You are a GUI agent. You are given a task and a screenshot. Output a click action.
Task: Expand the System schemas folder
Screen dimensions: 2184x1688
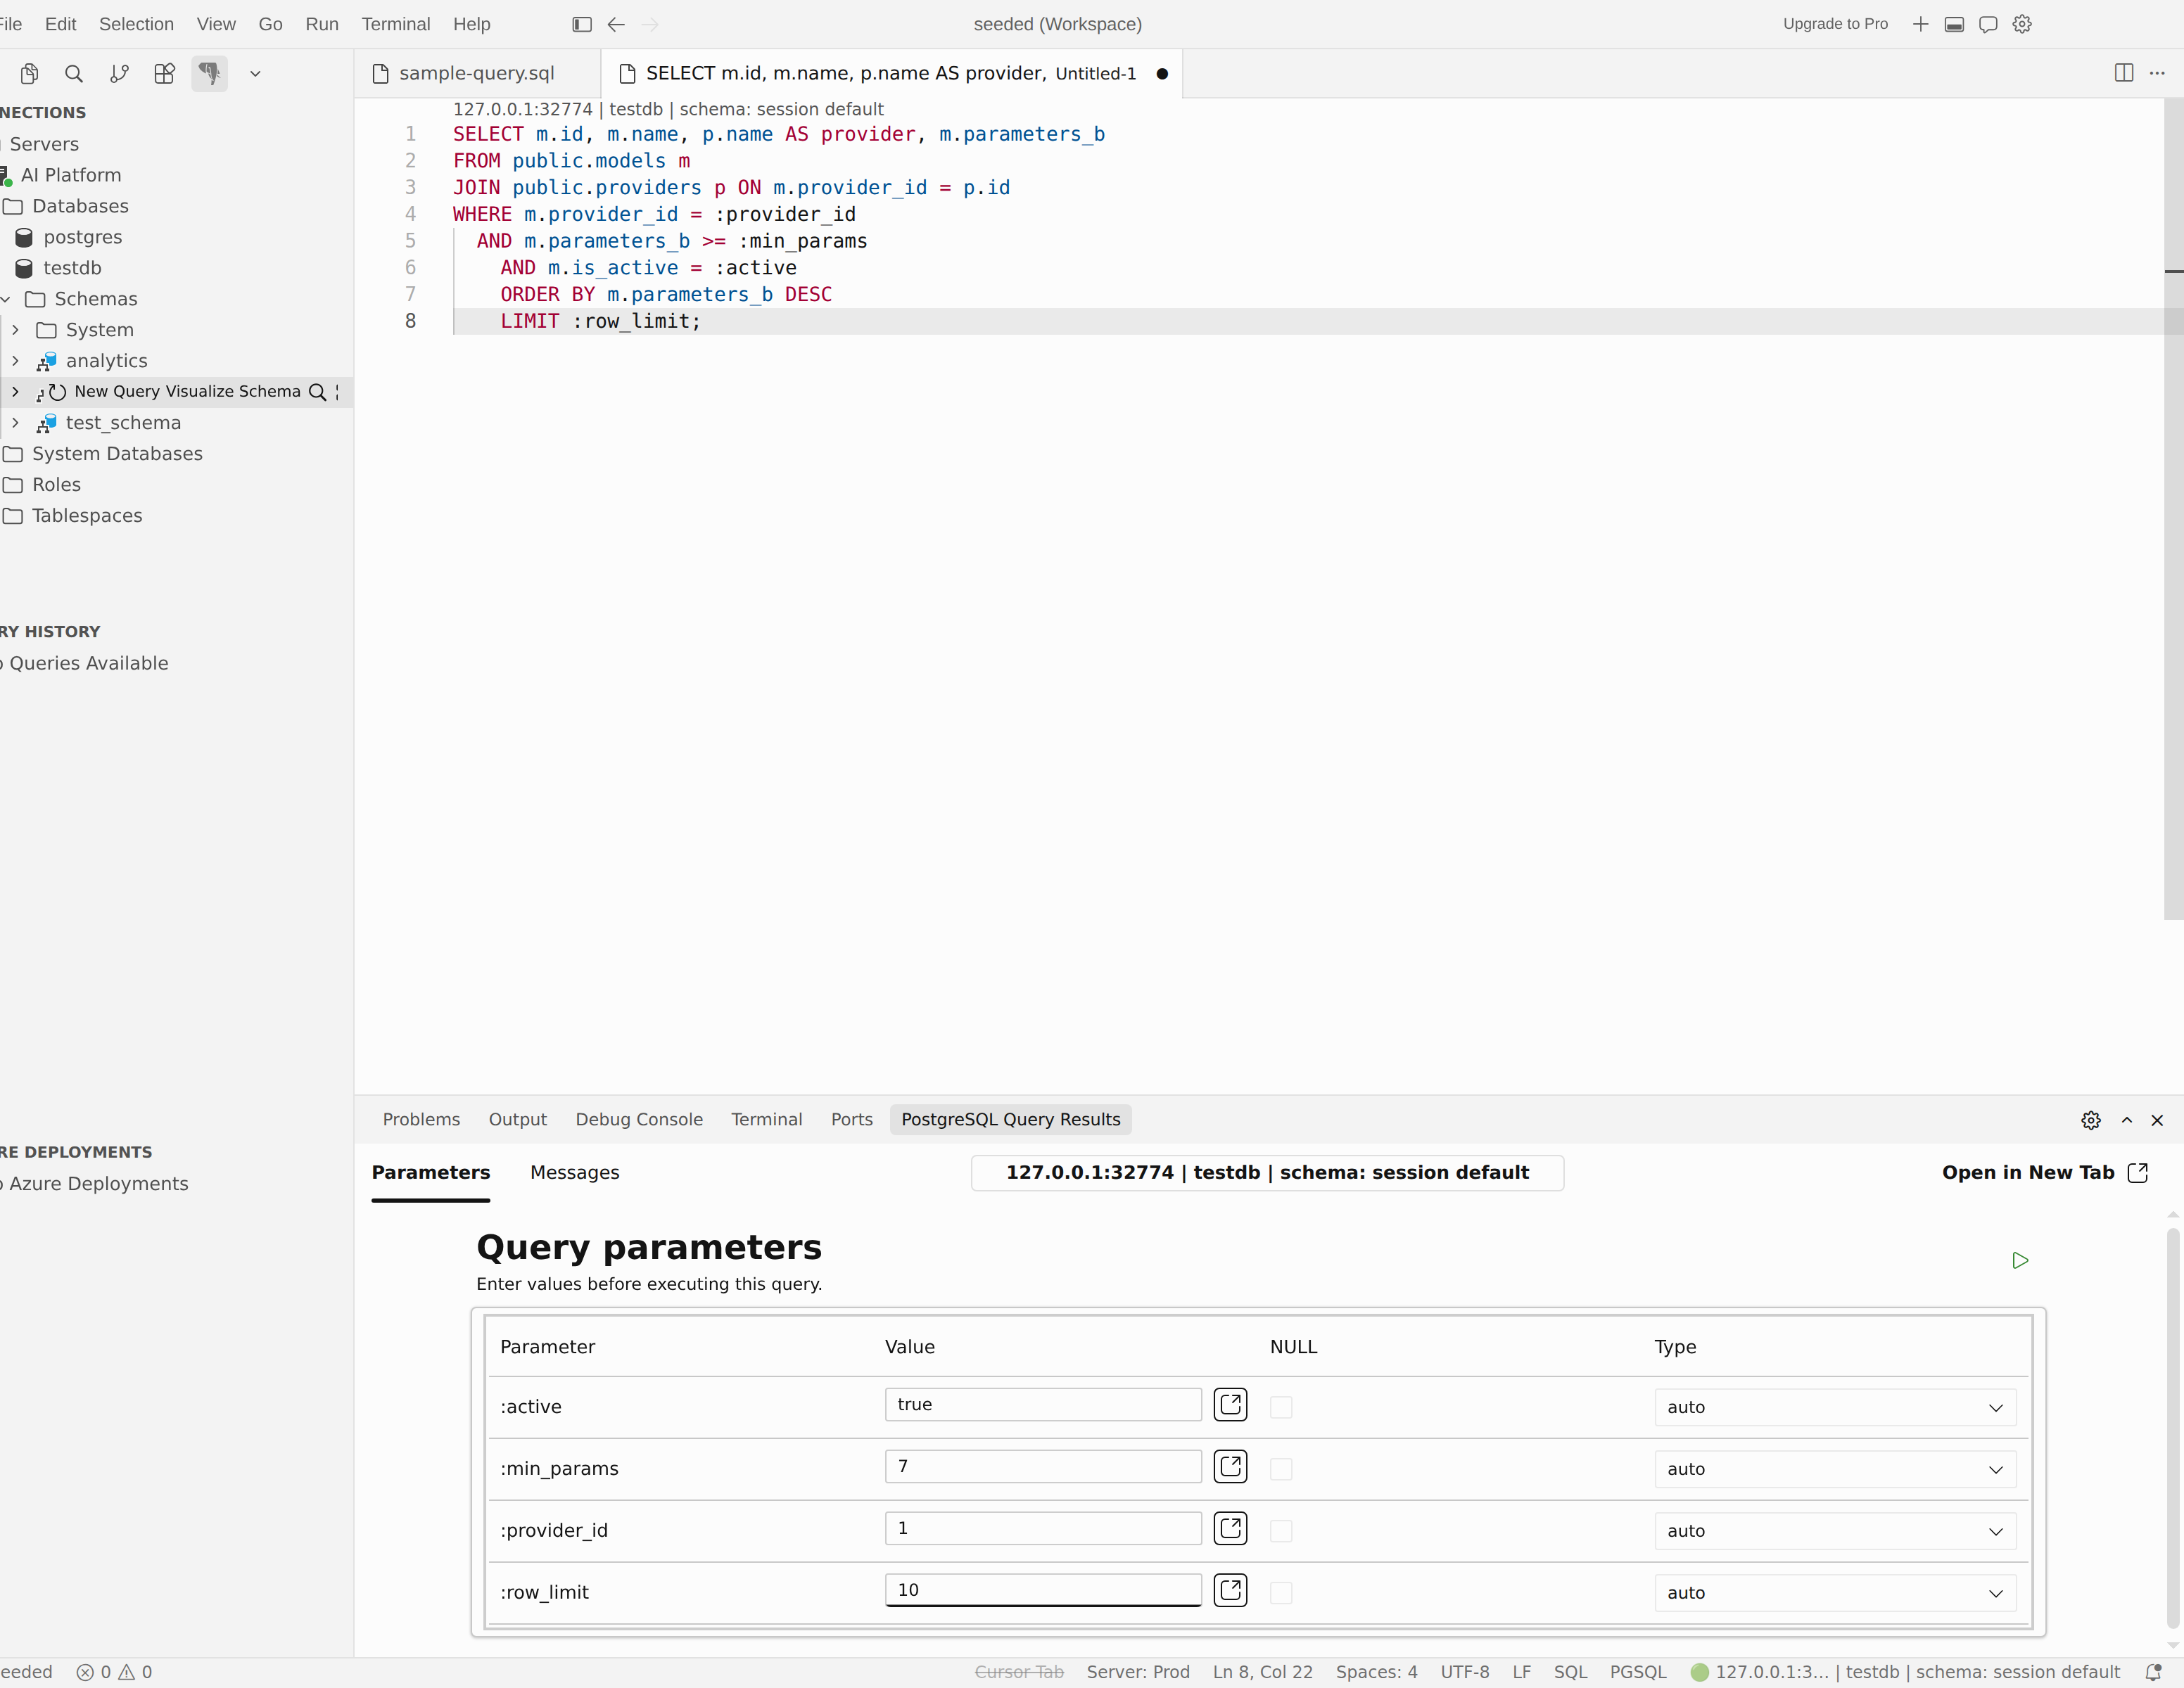(15, 330)
